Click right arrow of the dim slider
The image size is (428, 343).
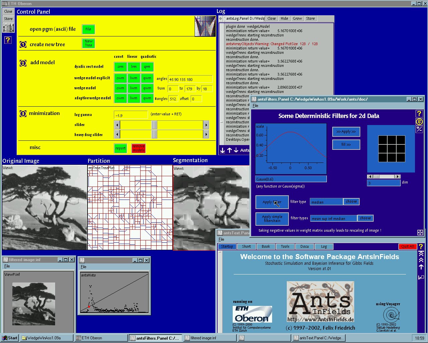tap(397, 177)
